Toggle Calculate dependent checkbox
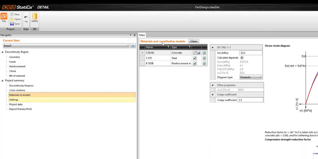The width and height of the screenshot is (318, 159). tap(242, 58)
